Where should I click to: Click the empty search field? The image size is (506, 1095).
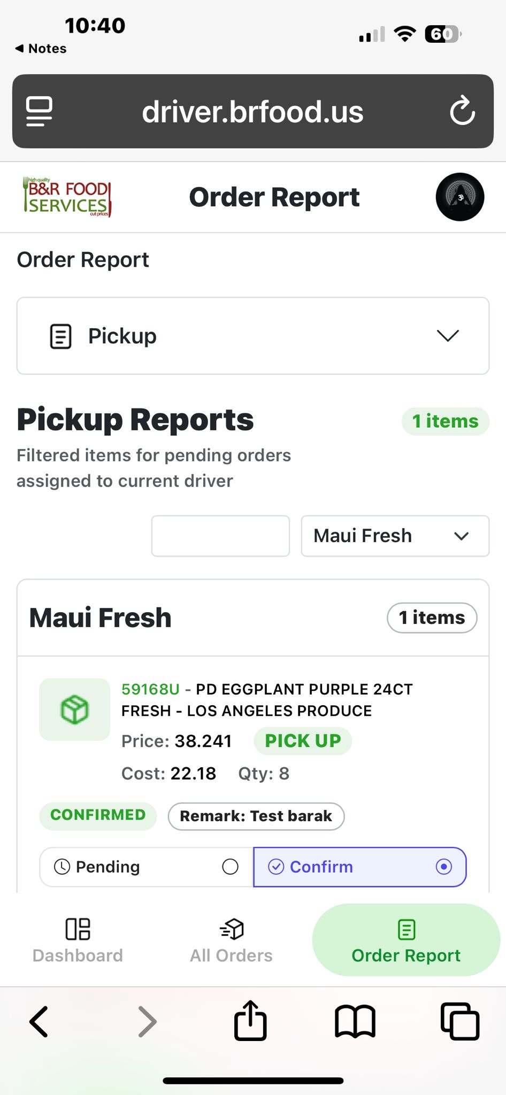coord(220,536)
